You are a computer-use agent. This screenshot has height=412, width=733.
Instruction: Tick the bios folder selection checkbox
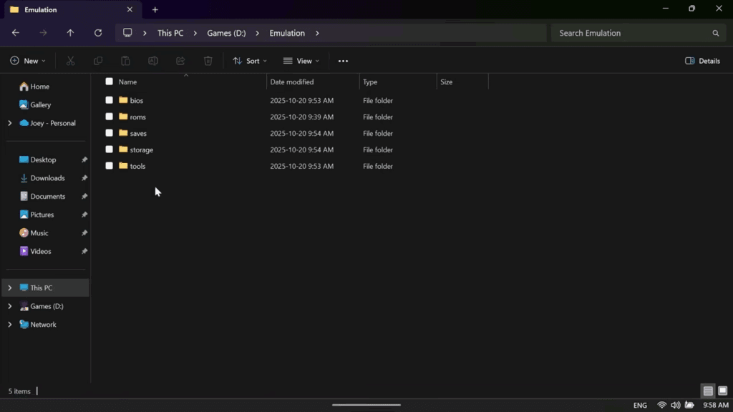[x=110, y=100]
